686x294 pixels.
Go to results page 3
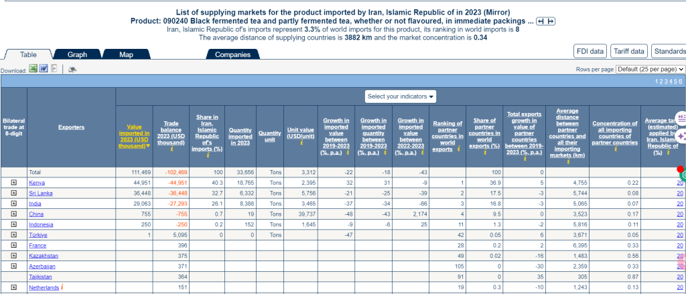point(666,82)
